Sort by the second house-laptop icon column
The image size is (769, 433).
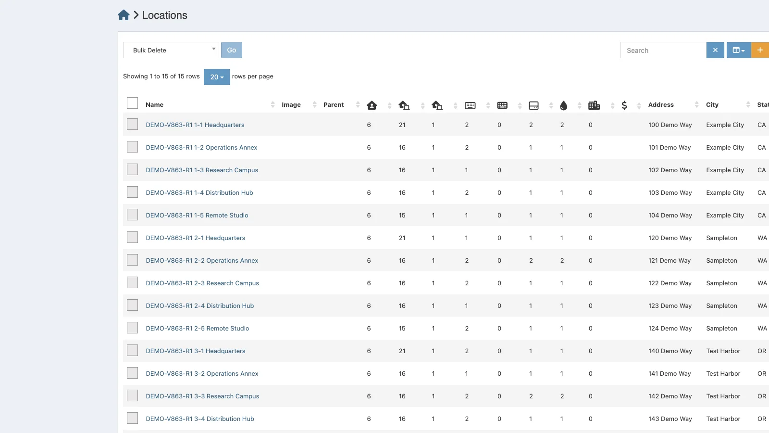pos(437,105)
